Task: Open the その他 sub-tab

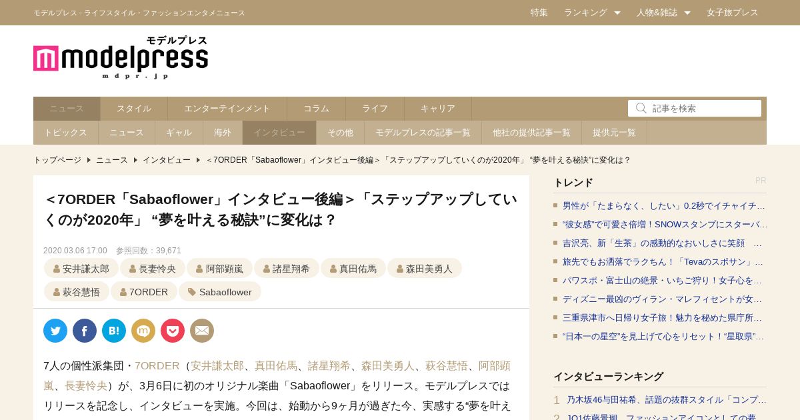Action: pos(340,133)
